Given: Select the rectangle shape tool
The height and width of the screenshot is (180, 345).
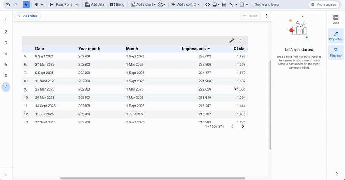Looking at the screenshot, I should (x=242, y=4).
